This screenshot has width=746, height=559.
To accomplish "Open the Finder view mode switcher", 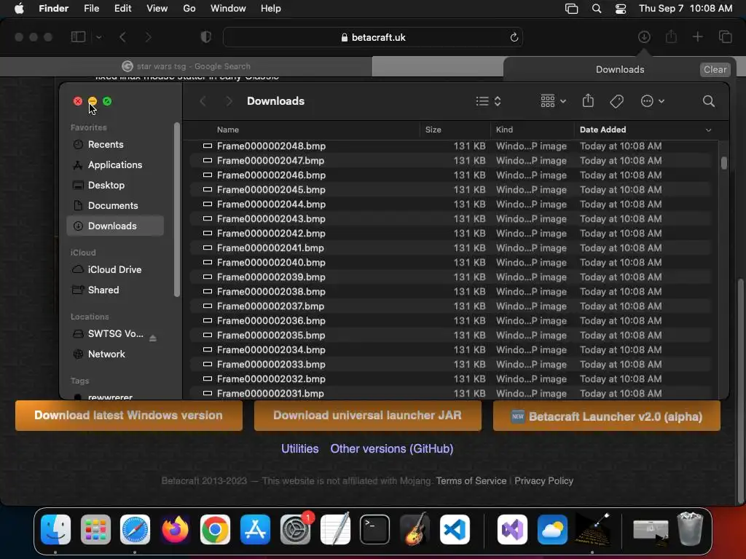I will point(489,101).
